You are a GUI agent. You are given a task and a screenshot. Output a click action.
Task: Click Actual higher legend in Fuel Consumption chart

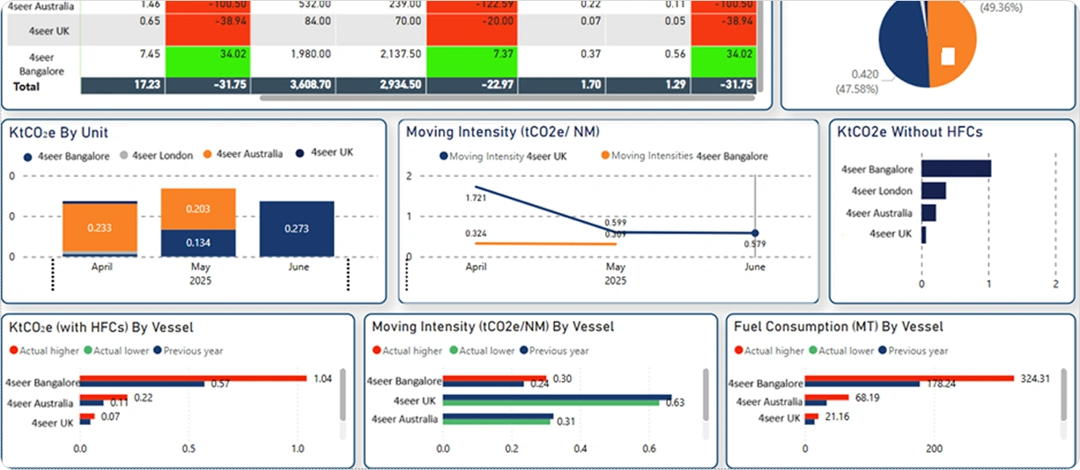coord(739,351)
